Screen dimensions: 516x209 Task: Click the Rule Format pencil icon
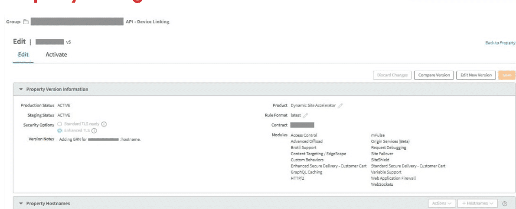click(x=305, y=115)
